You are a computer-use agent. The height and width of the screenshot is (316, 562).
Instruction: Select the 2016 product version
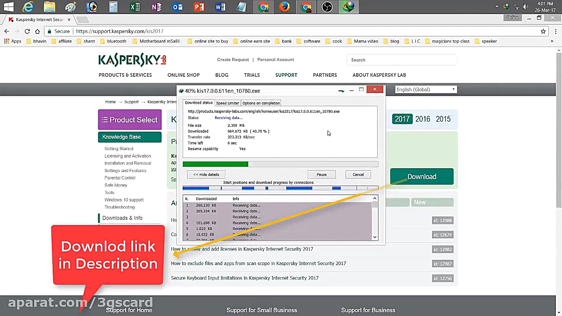[422, 119]
